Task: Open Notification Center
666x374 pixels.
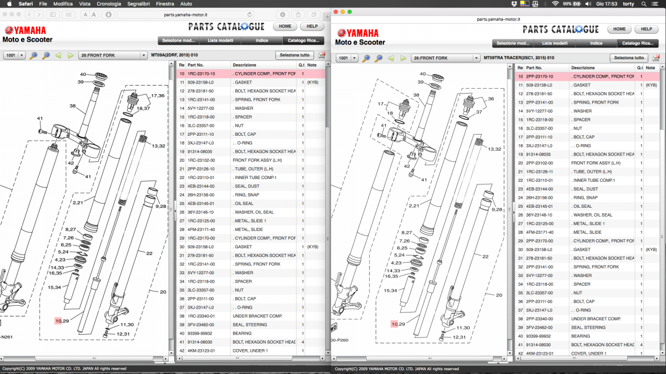Action: tap(655, 4)
